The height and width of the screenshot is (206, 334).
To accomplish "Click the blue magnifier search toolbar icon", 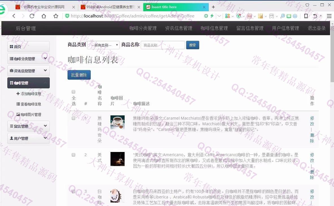I will click(x=283, y=16).
